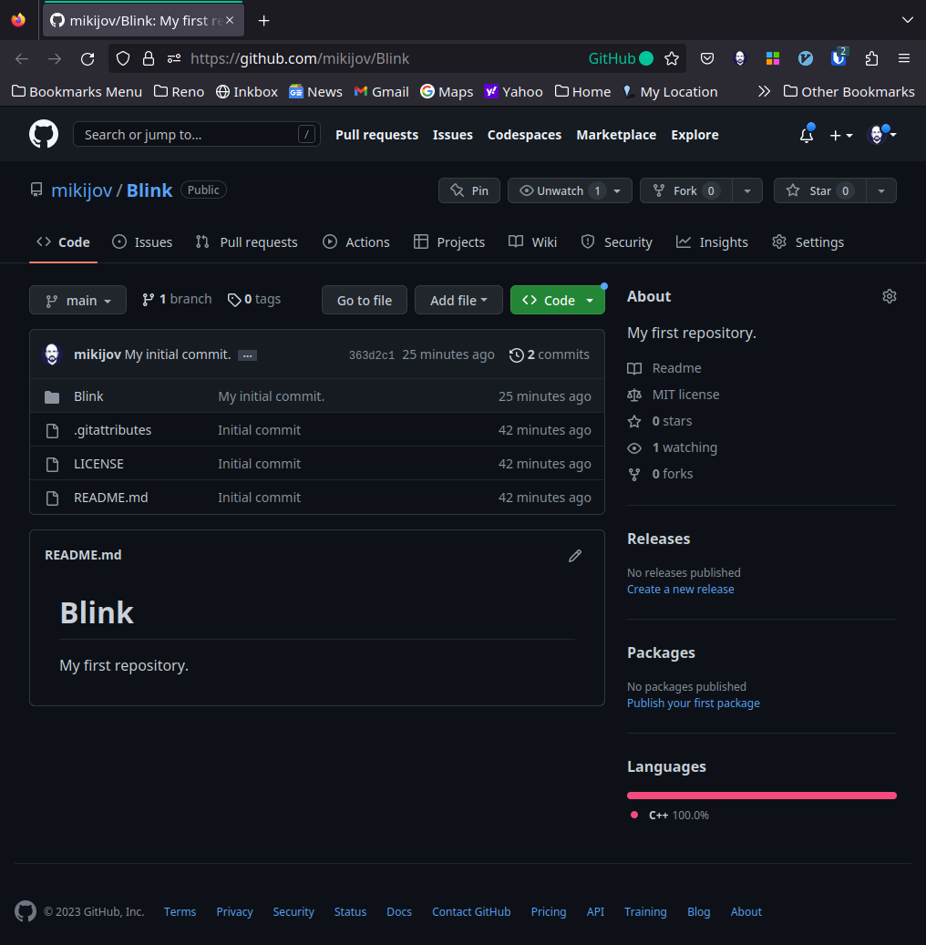Click the site security padlock icon
The image size is (926, 945).
149,58
